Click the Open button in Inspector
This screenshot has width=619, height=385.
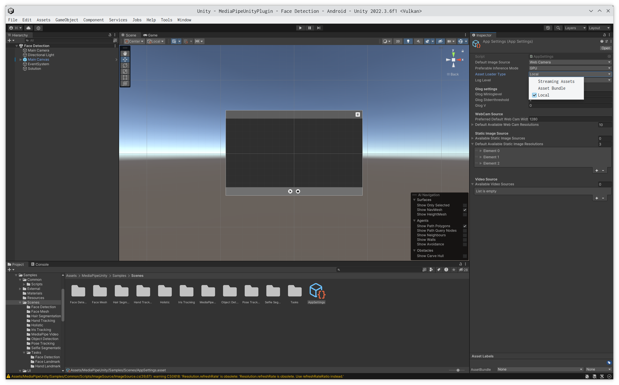pyautogui.click(x=606, y=48)
